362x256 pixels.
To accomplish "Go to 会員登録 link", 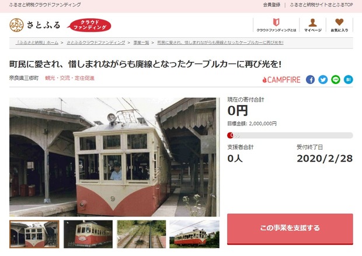I will 271,5.
